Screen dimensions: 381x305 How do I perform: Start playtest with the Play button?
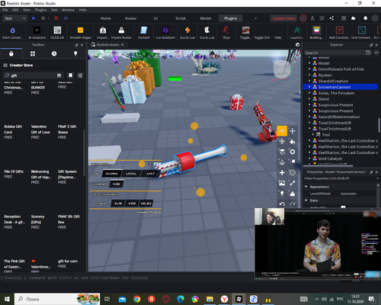[x=34, y=18]
